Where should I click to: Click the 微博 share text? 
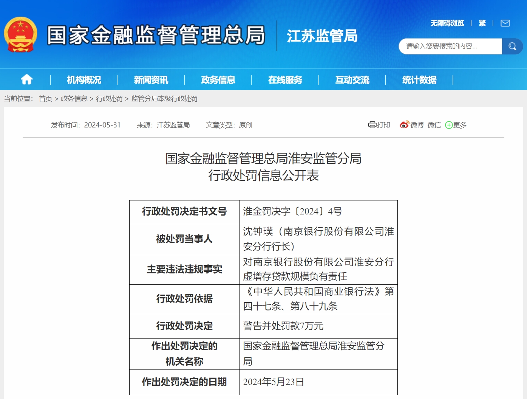(x=417, y=125)
